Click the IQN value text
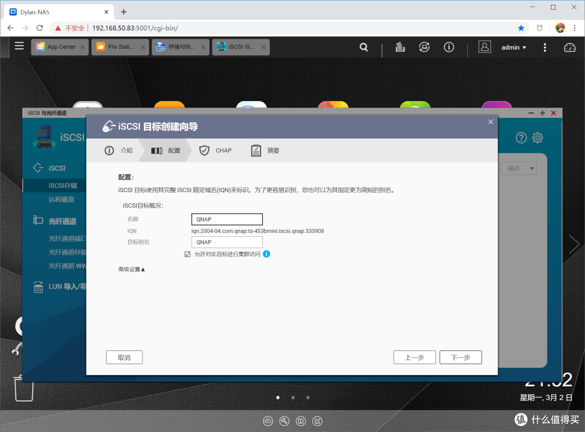This screenshot has width=585, height=432. point(258,231)
